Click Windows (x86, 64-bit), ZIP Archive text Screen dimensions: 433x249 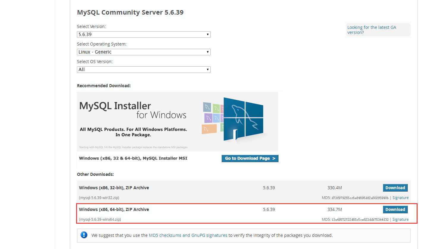[114, 209]
